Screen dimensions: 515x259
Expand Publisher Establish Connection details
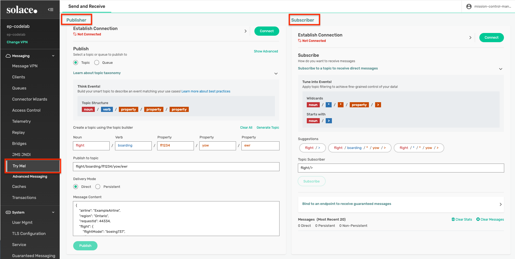(x=245, y=31)
